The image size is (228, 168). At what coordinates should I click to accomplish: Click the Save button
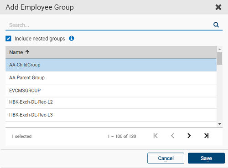[206, 158]
